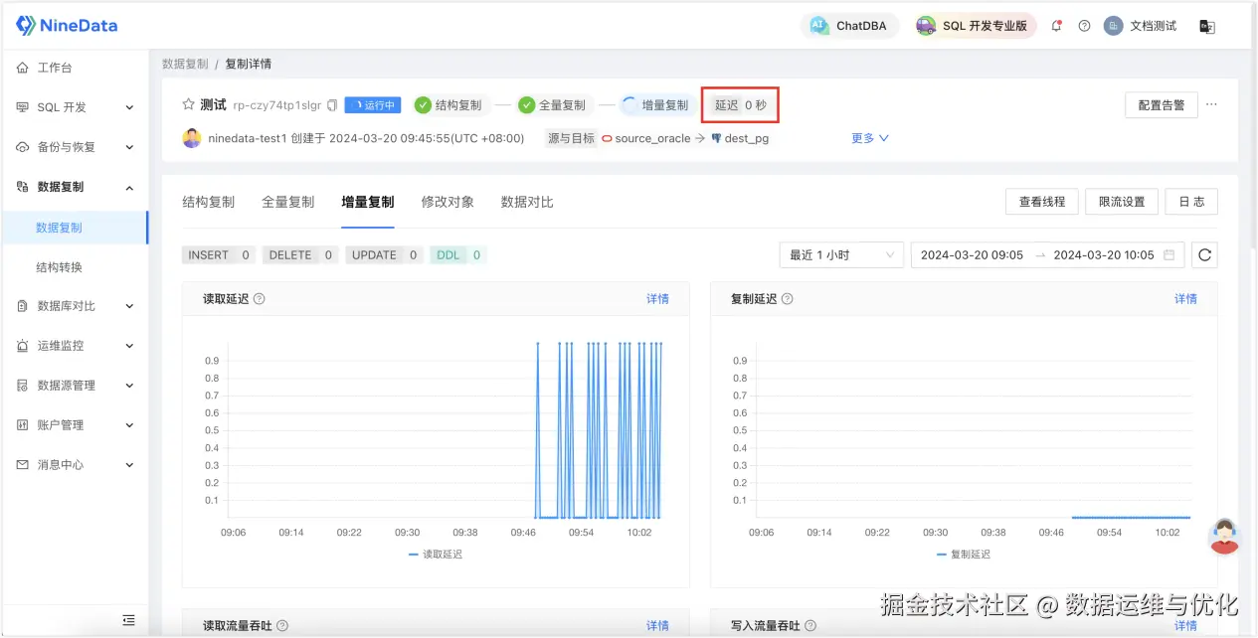
Task: Expand the 数据源管理 sidebar menu
Action: pos(75,386)
